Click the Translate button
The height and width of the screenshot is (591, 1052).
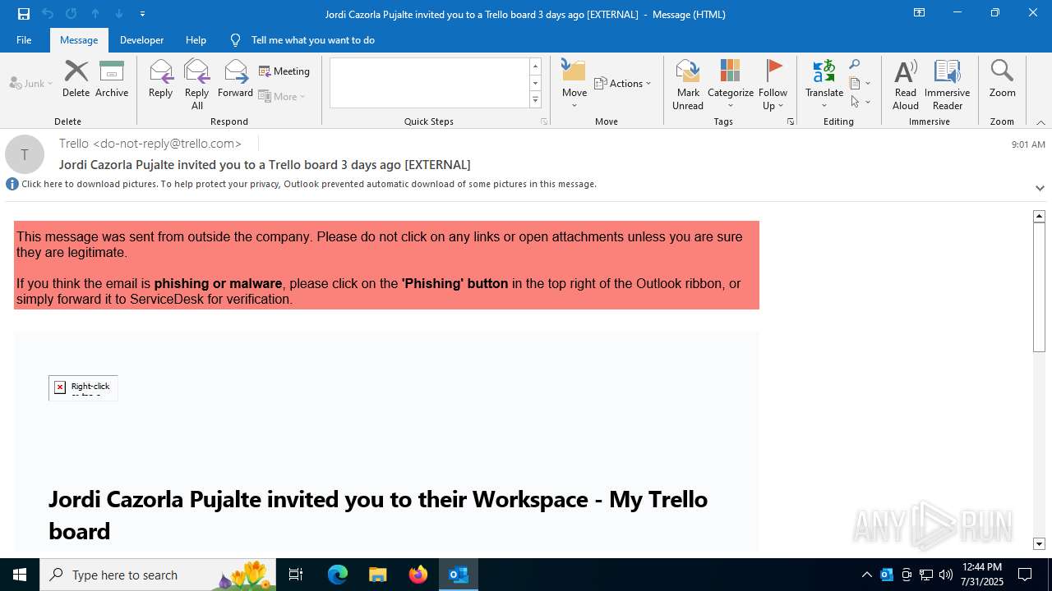(x=824, y=85)
